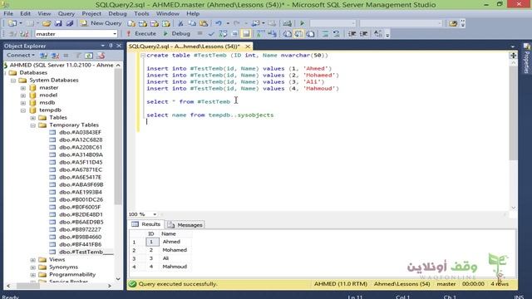
Task: Save the query with the Save icon
Action: coord(58,23)
